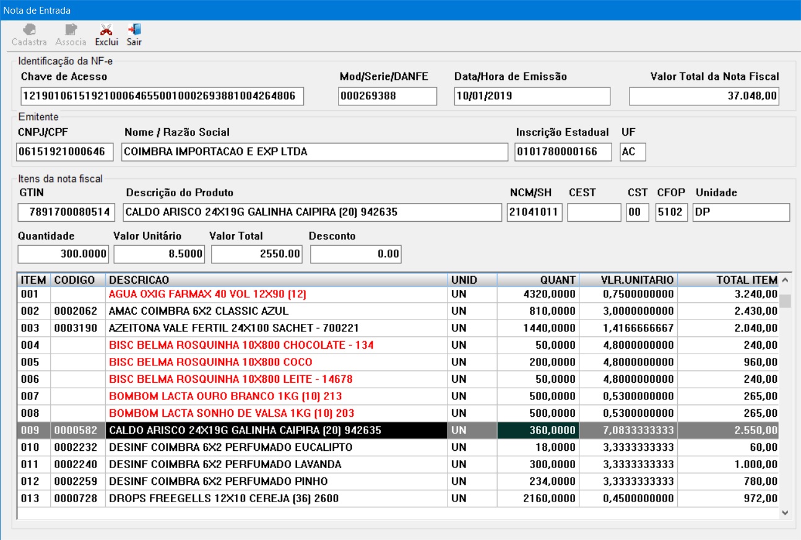Click the Chave de Acesso field
Screen dimensions: 801x540
[161, 97]
